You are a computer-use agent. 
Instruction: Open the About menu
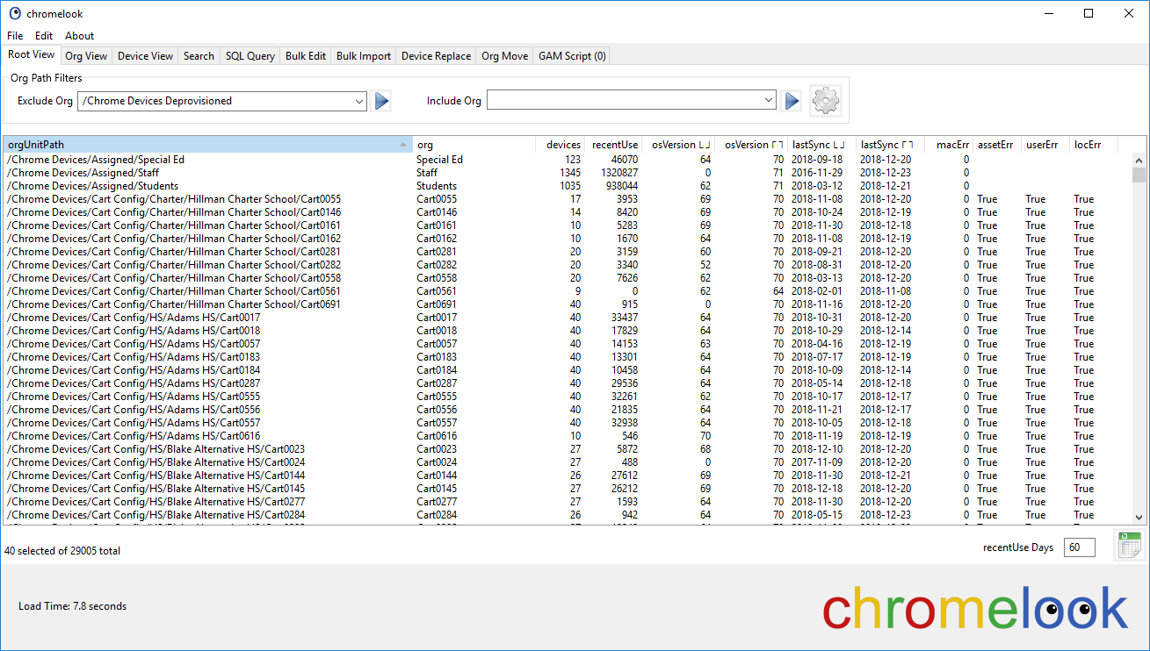(79, 36)
